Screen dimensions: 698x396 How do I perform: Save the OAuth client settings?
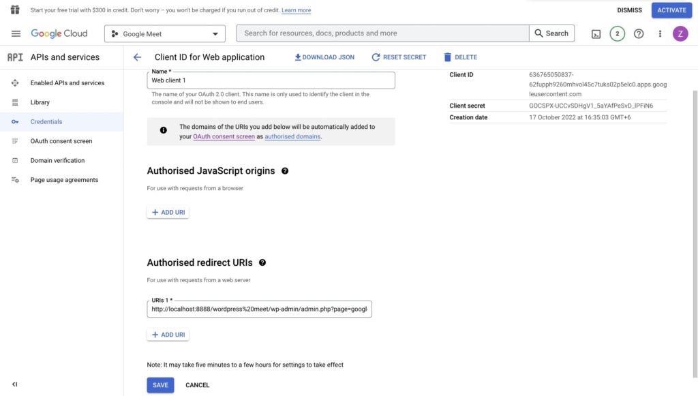[x=160, y=384]
